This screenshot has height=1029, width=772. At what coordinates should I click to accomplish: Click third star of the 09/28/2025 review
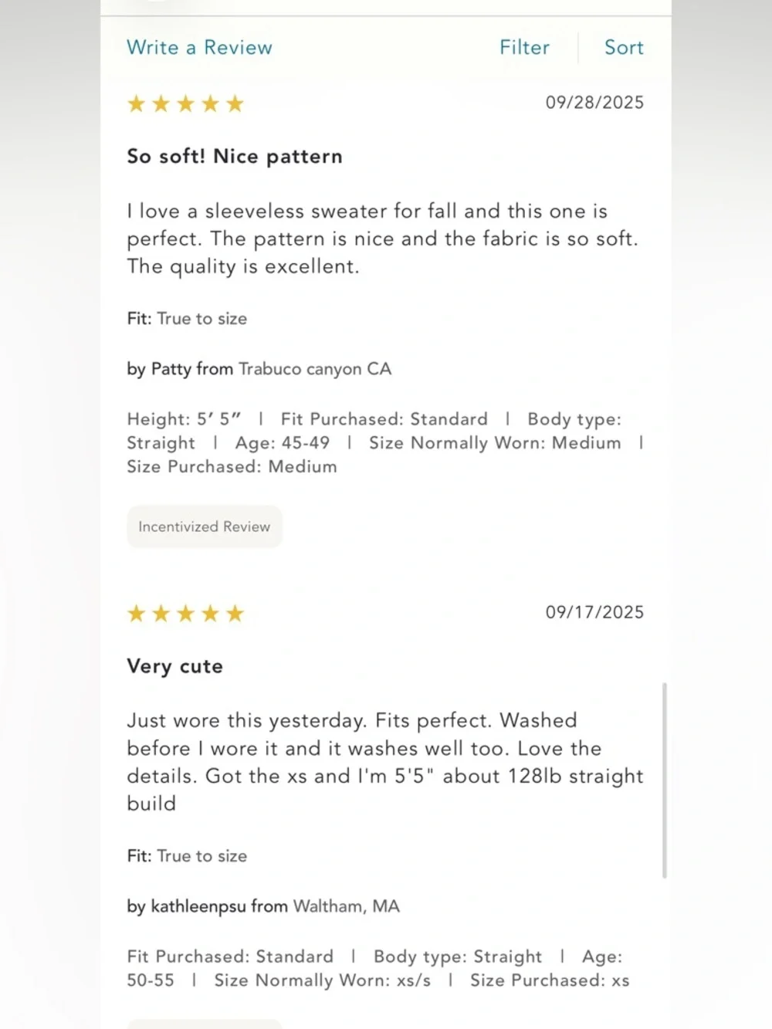[x=185, y=103]
